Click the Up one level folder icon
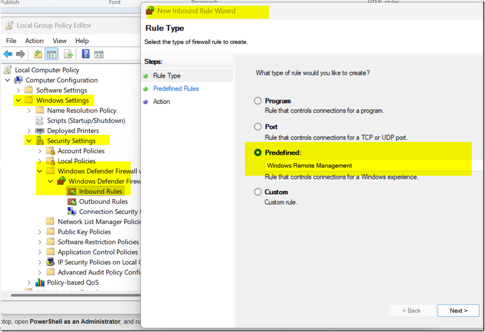The width and height of the screenshot is (485, 332). [x=38, y=54]
